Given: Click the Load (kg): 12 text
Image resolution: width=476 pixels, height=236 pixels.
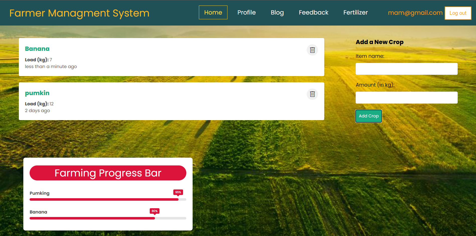Looking at the screenshot, I should pyautogui.click(x=39, y=104).
